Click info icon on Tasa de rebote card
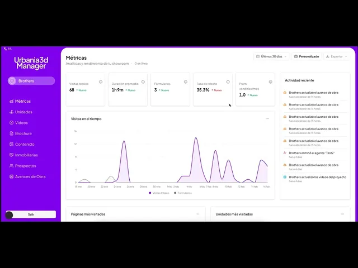 (228, 82)
